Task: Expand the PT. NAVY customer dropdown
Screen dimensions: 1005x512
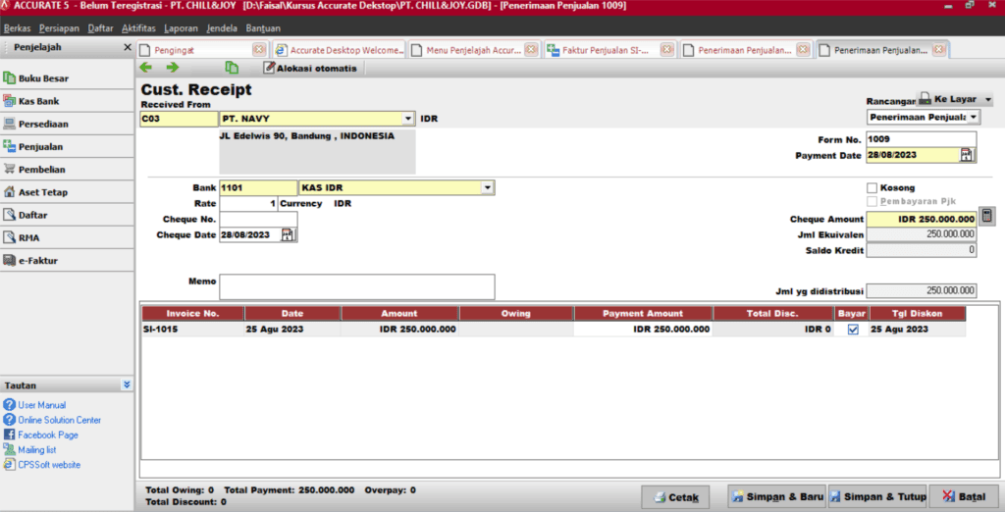Action: point(408,119)
